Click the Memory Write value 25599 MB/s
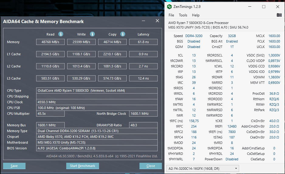Viewport: 285px width, 174px height. pyautogui.click(x=81, y=42)
